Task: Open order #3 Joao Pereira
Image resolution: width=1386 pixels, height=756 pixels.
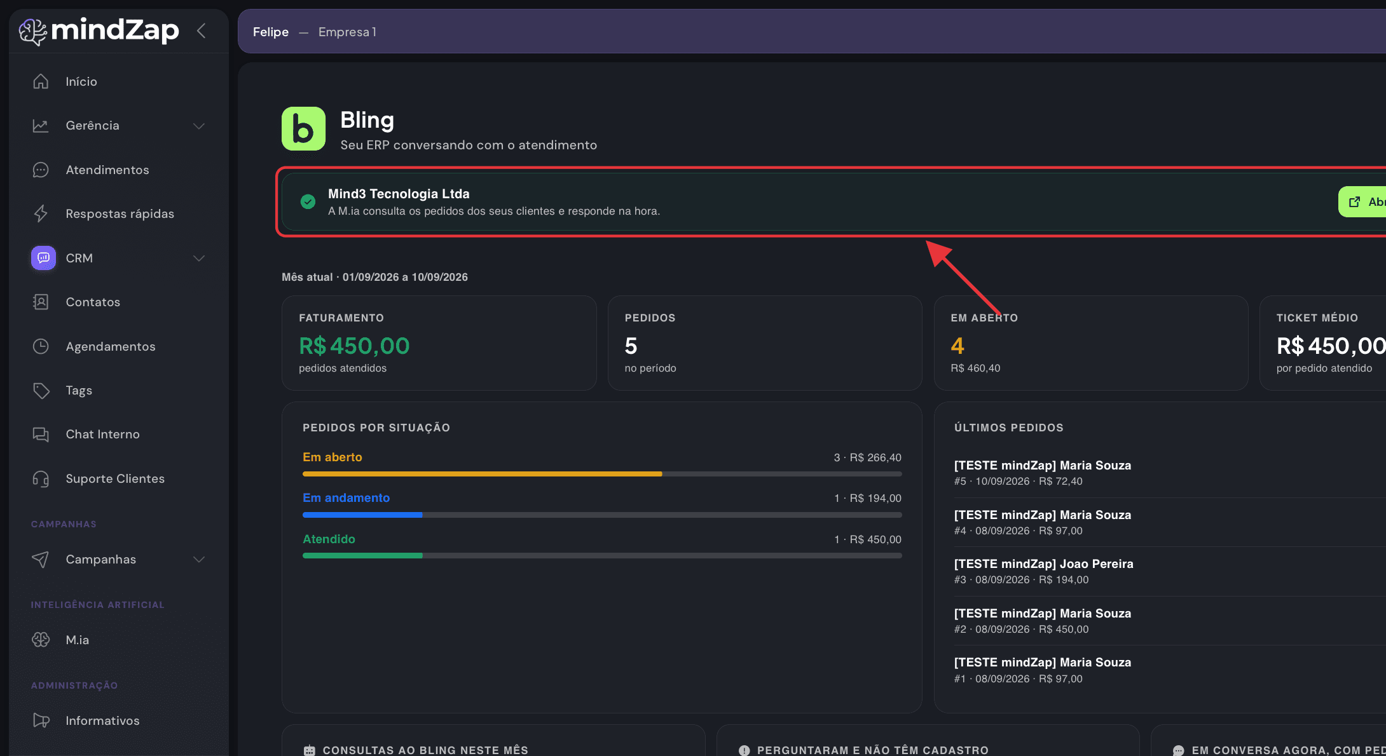Action: (1169, 571)
